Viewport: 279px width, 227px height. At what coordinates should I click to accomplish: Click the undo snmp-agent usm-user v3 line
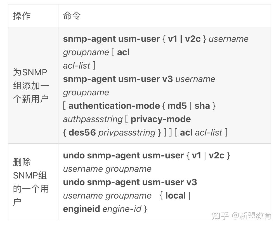tap(130, 182)
